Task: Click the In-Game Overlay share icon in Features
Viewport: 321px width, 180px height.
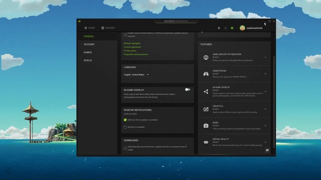Action: (206, 91)
